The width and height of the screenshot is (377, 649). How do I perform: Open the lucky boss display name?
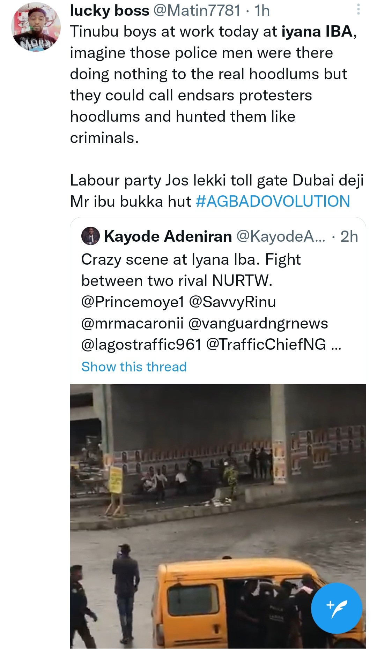point(109,10)
